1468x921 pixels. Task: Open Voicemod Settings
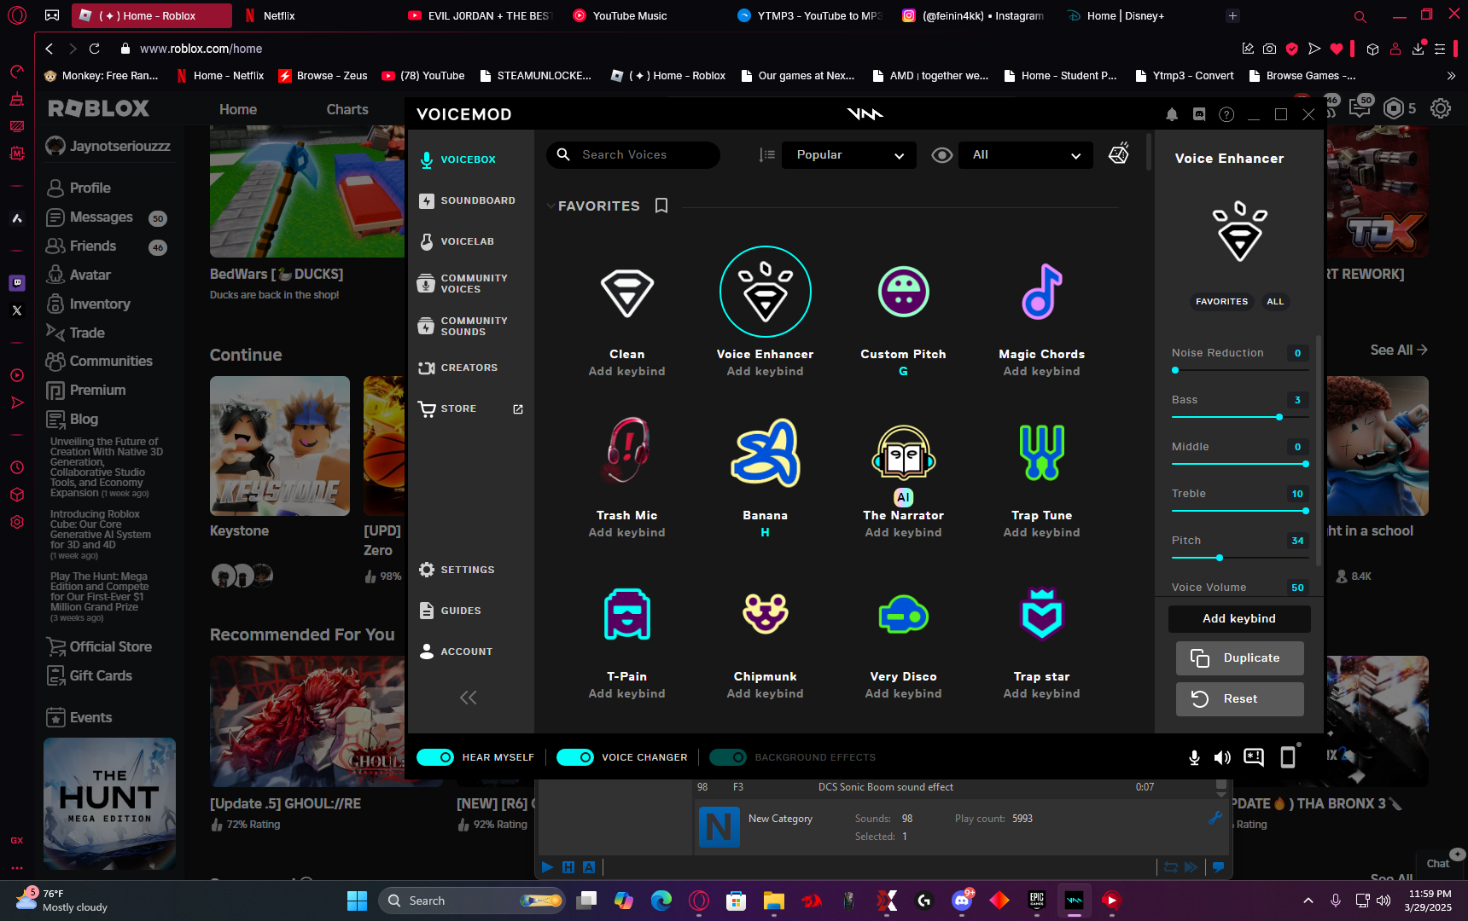point(457,570)
